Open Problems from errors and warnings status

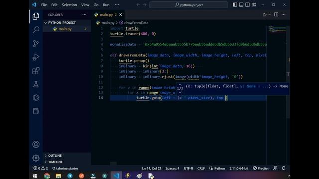40,168
